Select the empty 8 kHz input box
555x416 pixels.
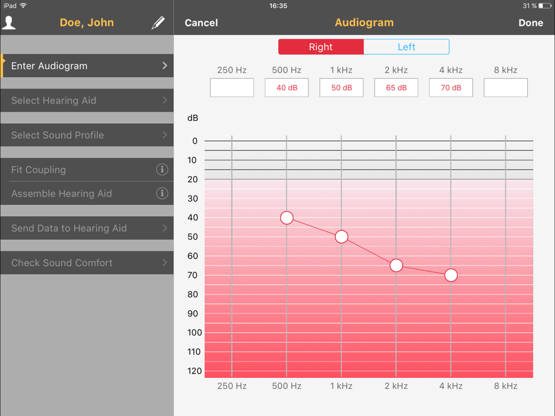(506, 88)
